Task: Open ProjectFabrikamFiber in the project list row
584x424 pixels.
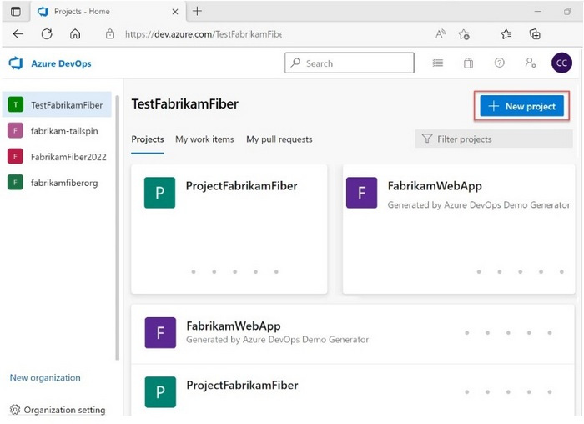Action: [353, 391]
